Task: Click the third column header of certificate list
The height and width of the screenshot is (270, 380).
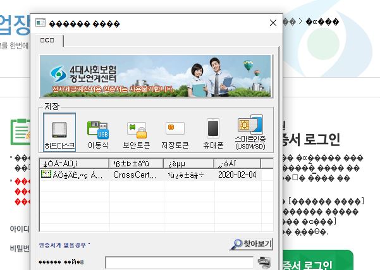Action: click(188, 164)
